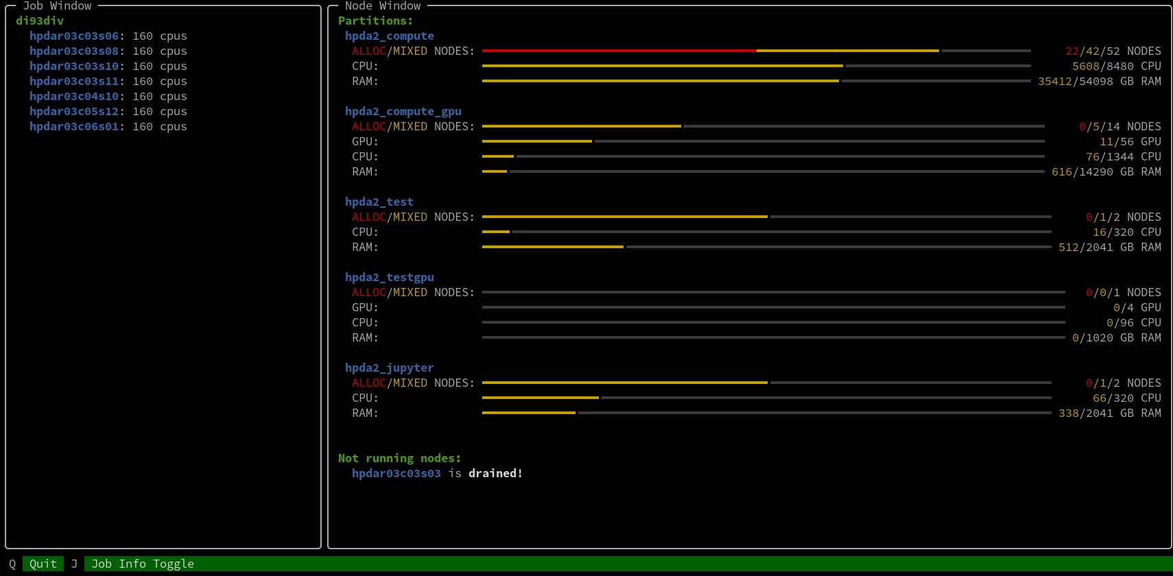Screen dimensions: 1173x576
Task: Click drained node hpdar03c03s03
Action: (x=396, y=473)
